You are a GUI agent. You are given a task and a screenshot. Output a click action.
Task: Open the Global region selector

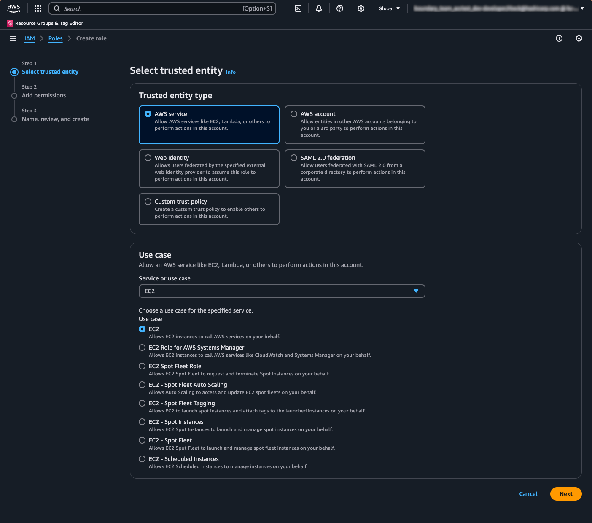389,8
